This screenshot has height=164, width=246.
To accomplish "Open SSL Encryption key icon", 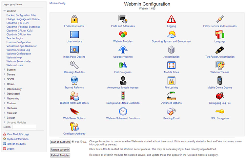I will coord(220,112).
